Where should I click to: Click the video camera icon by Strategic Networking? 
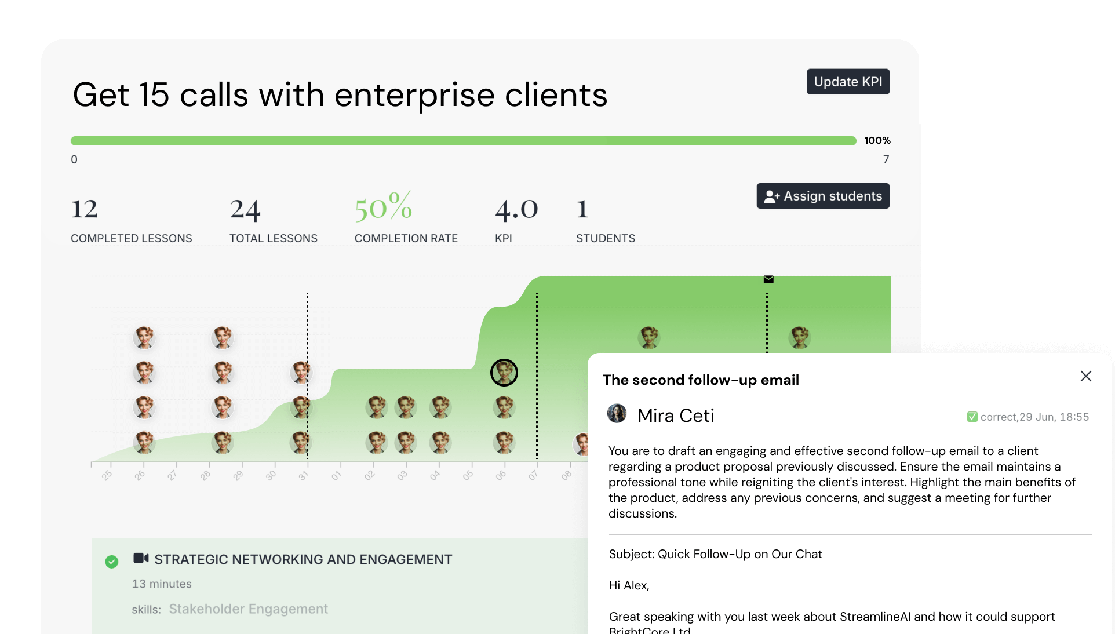[141, 558]
